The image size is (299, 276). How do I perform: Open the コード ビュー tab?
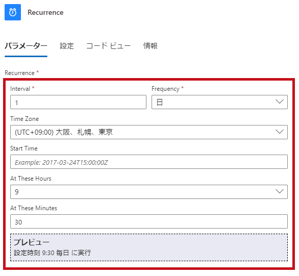pos(109,46)
